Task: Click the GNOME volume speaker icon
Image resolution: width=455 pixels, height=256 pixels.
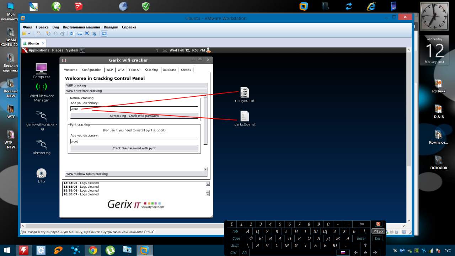Action: coord(157,50)
